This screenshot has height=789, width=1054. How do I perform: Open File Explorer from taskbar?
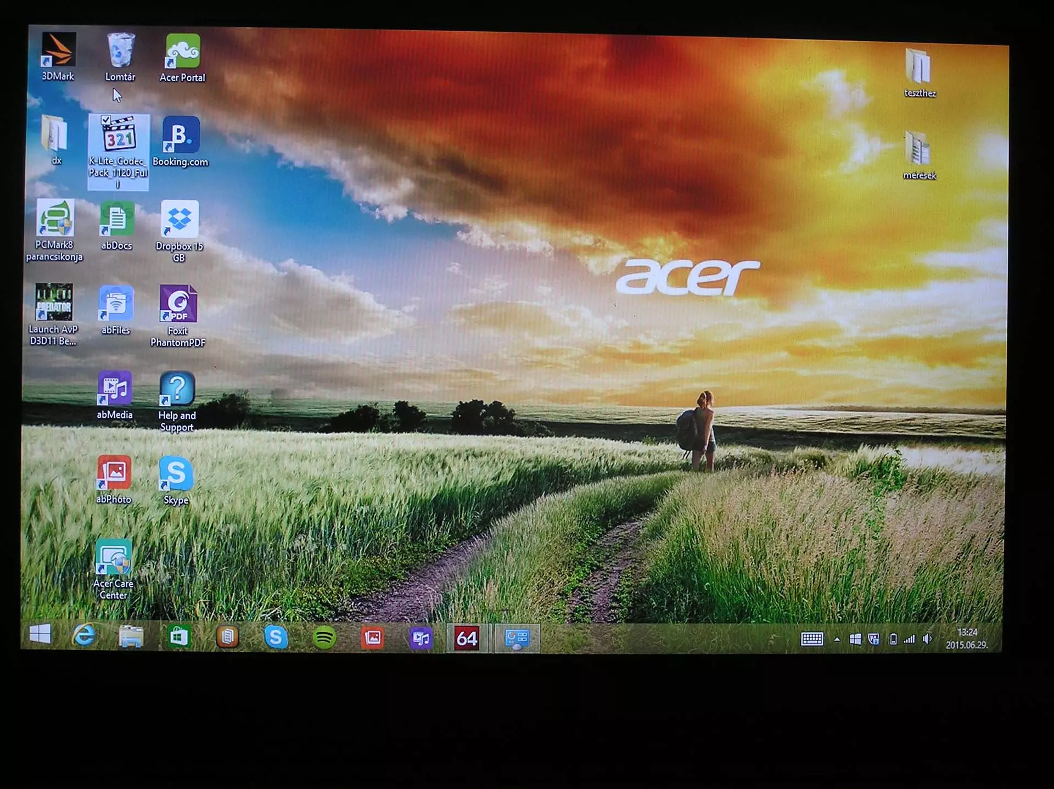tap(131, 636)
